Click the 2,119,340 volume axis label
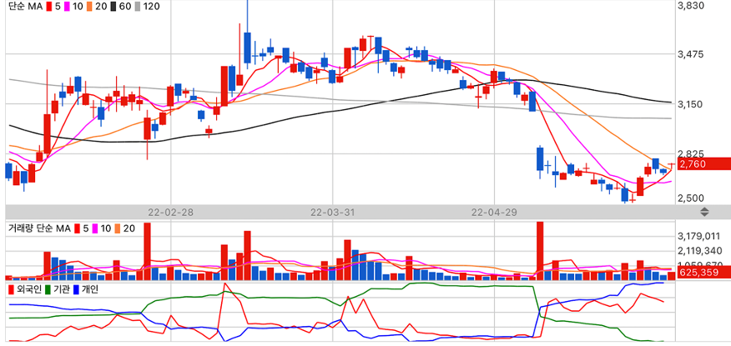The height and width of the screenshot is (346, 731). [699, 251]
